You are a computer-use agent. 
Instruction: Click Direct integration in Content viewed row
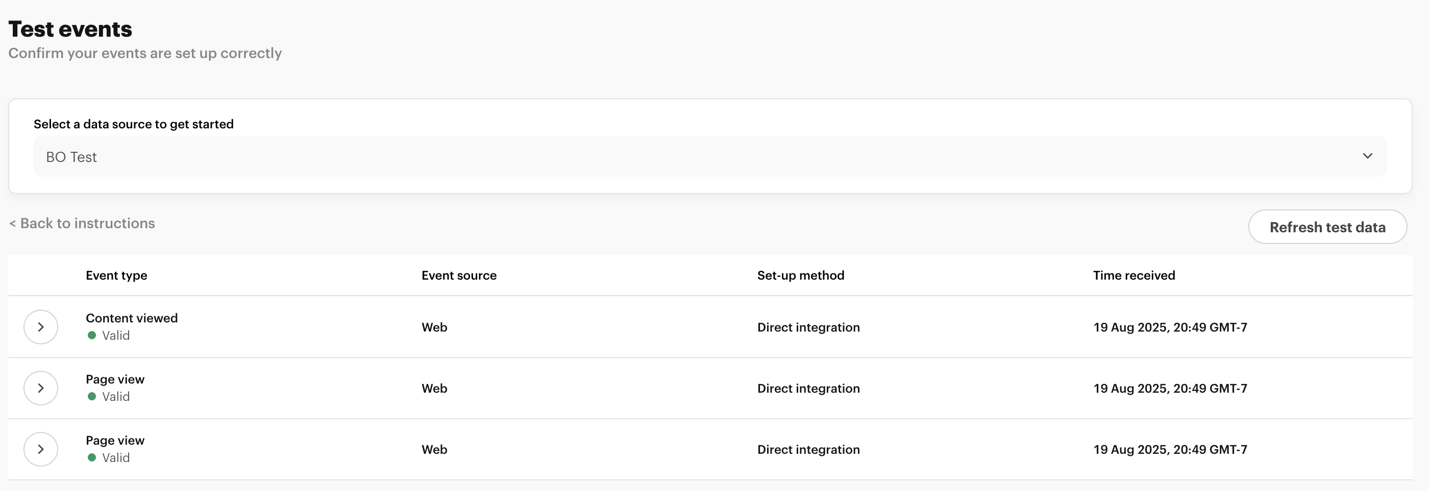[x=808, y=327]
